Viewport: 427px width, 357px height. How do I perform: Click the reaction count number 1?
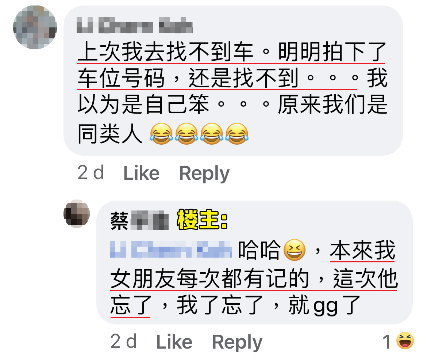[387, 341]
